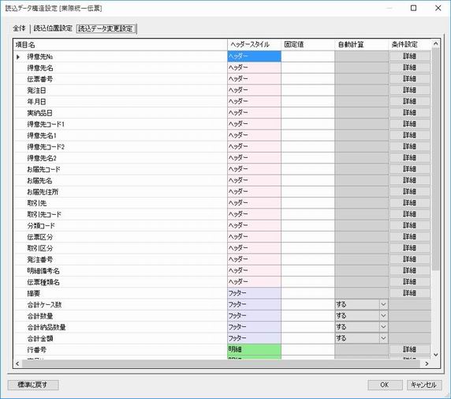
Task: Select the 読込データ変更設定 tab
Action: pos(106,28)
